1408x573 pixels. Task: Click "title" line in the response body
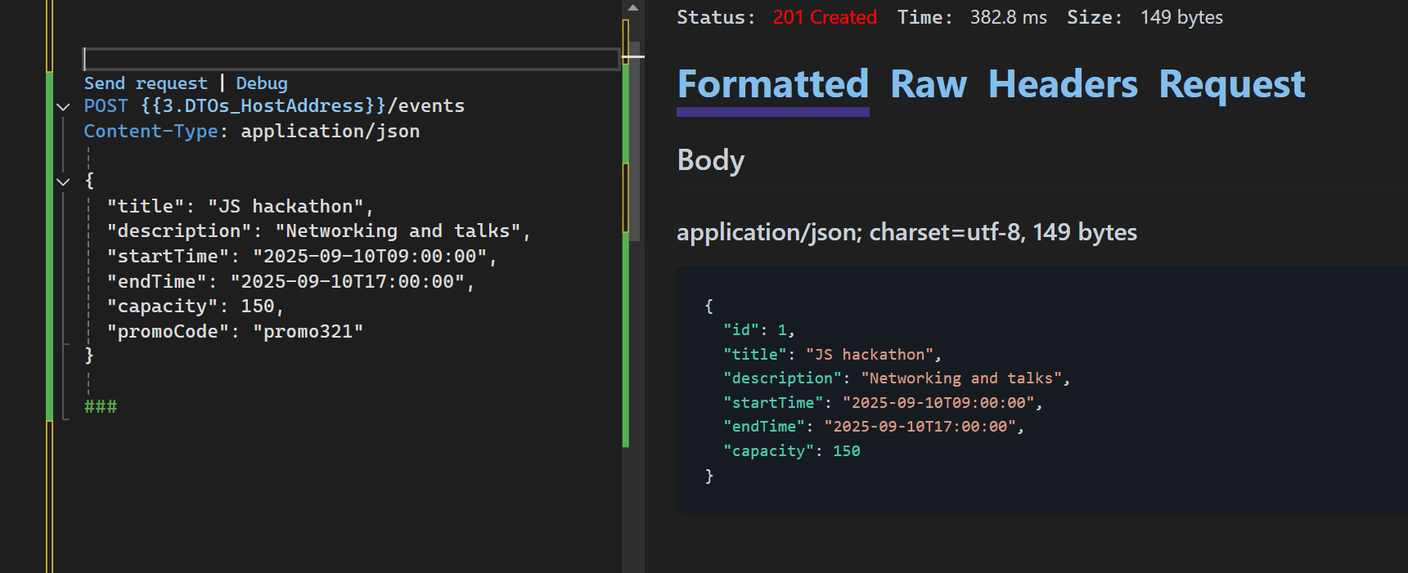[x=833, y=355]
